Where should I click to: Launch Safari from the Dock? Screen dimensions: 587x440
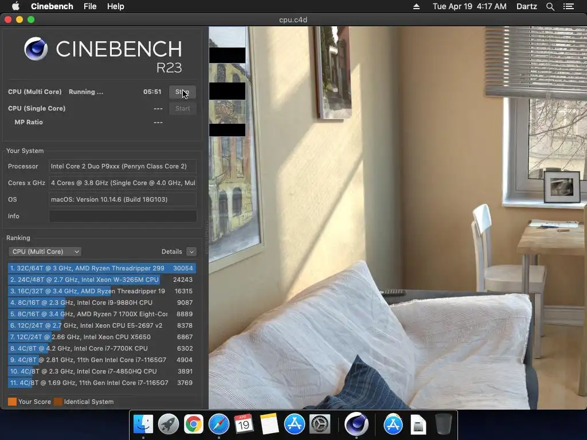[x=218, y=425]
